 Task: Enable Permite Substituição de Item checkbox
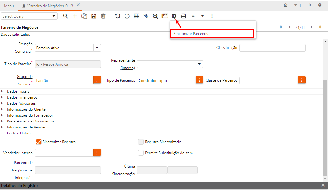[x=141, y=153]
